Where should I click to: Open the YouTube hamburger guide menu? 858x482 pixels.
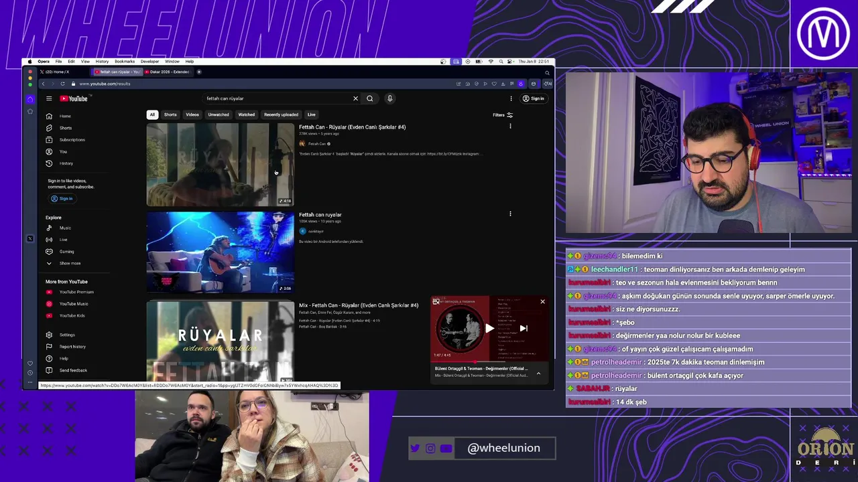pos(49,98)
